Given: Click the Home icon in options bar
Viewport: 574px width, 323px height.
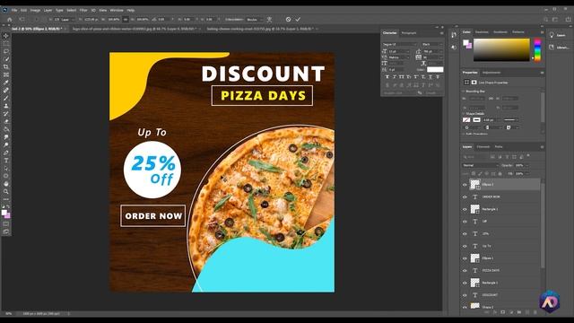Looking at the screenshot, I should tap(10, 20).
